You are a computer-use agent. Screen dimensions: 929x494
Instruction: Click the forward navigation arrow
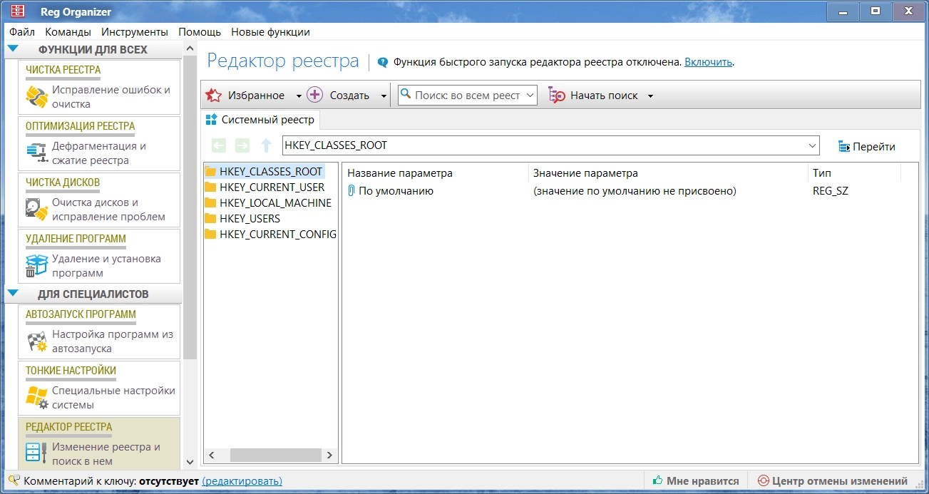[x=242, y=146]
